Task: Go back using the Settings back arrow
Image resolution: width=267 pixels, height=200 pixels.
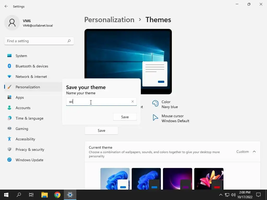Action: click(x=6, y=6)
